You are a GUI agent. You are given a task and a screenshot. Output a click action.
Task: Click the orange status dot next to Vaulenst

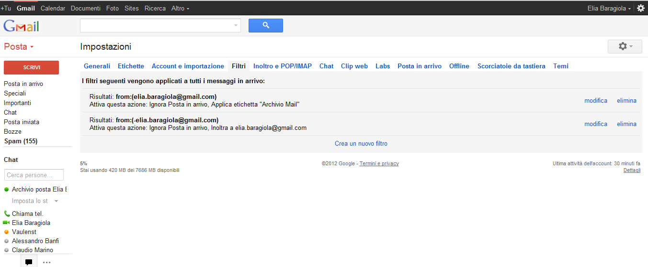click(x=7, y=232)
